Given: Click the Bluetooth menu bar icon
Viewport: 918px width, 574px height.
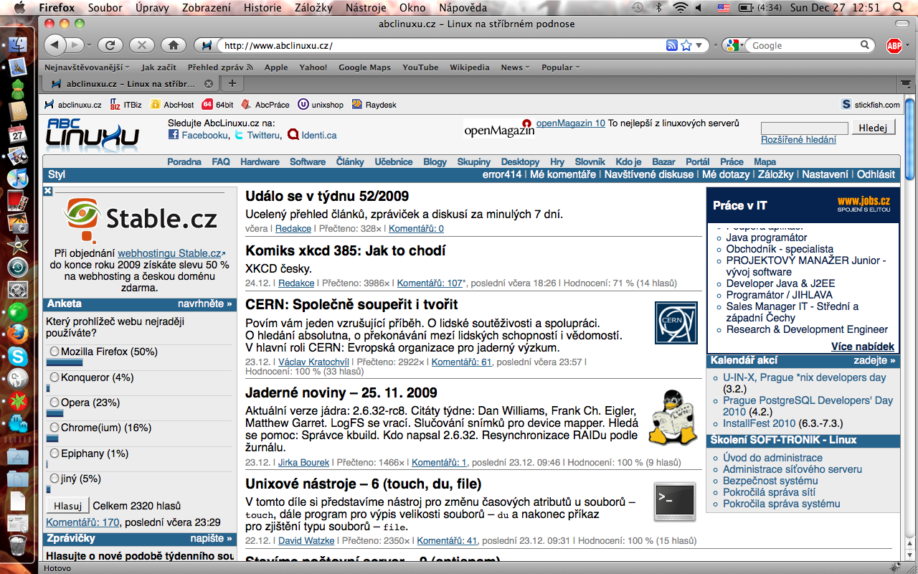Looking at the screenshot, I should click(658, 8).
